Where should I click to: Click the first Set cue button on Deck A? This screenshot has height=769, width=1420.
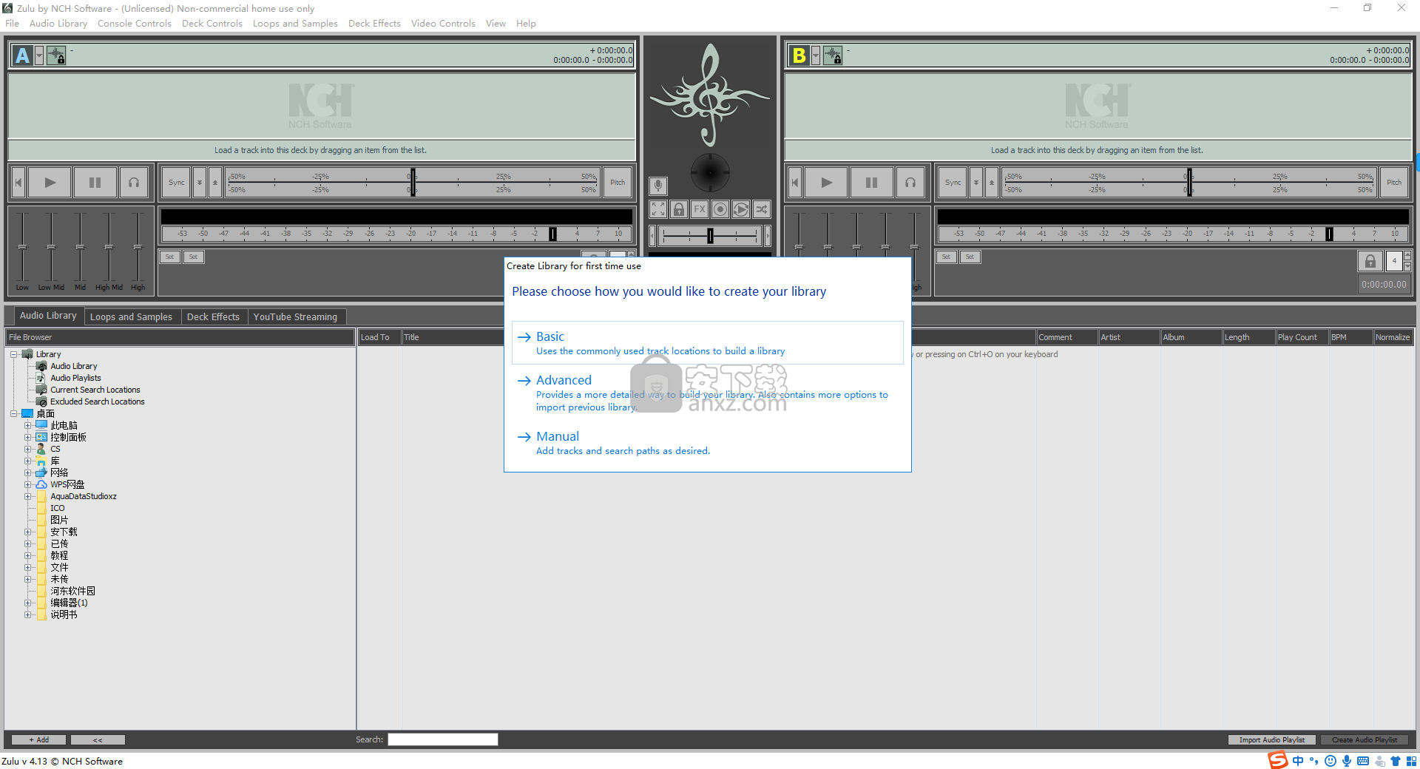click(169, 257)
